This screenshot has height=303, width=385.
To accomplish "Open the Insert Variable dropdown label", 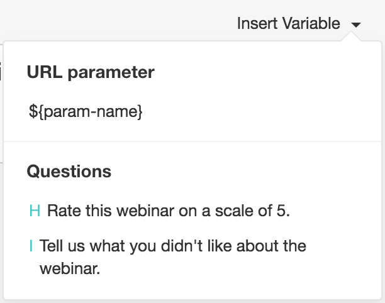I will point(289,23).
